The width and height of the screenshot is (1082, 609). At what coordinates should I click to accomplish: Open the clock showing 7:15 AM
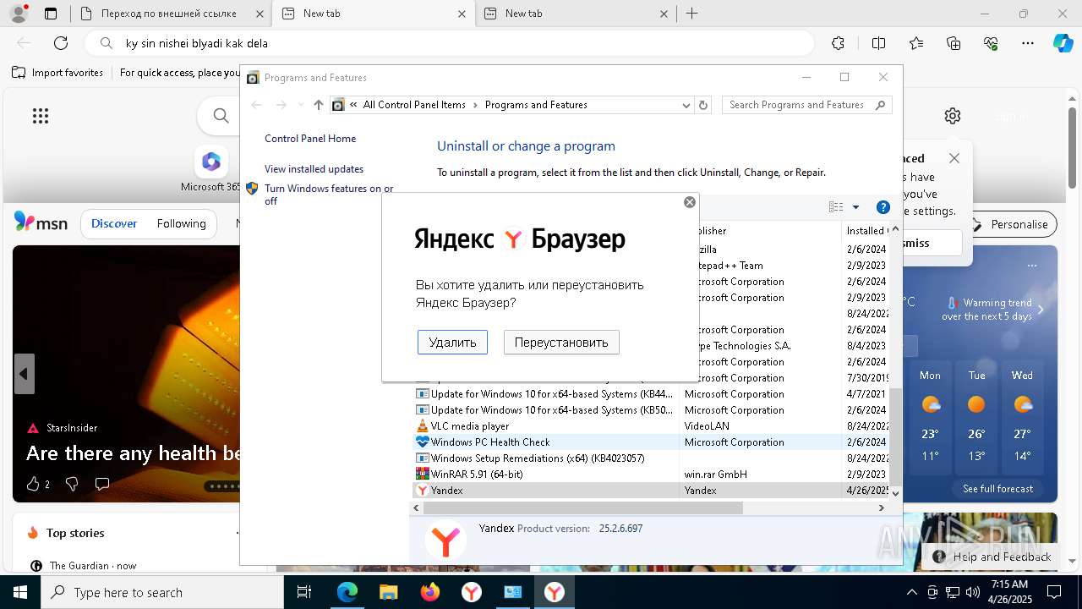[1010, 591]
